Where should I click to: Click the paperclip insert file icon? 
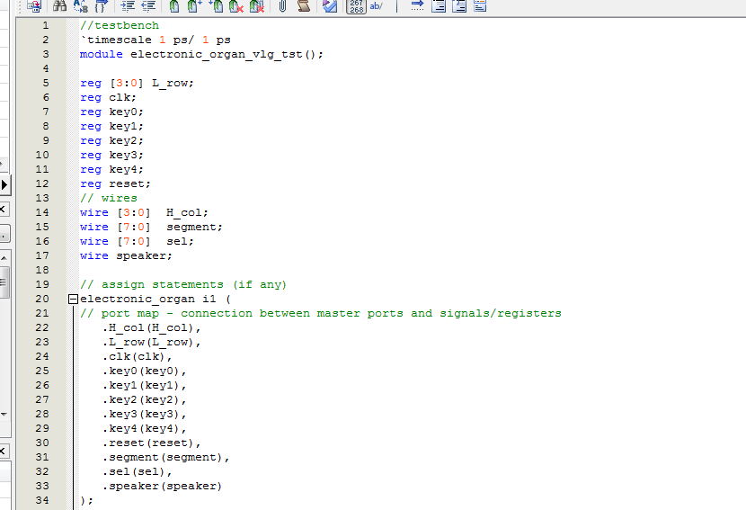(282, 6)
